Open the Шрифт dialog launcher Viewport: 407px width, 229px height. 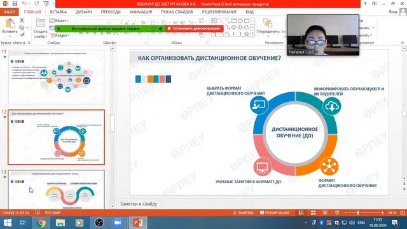(146, 43)
